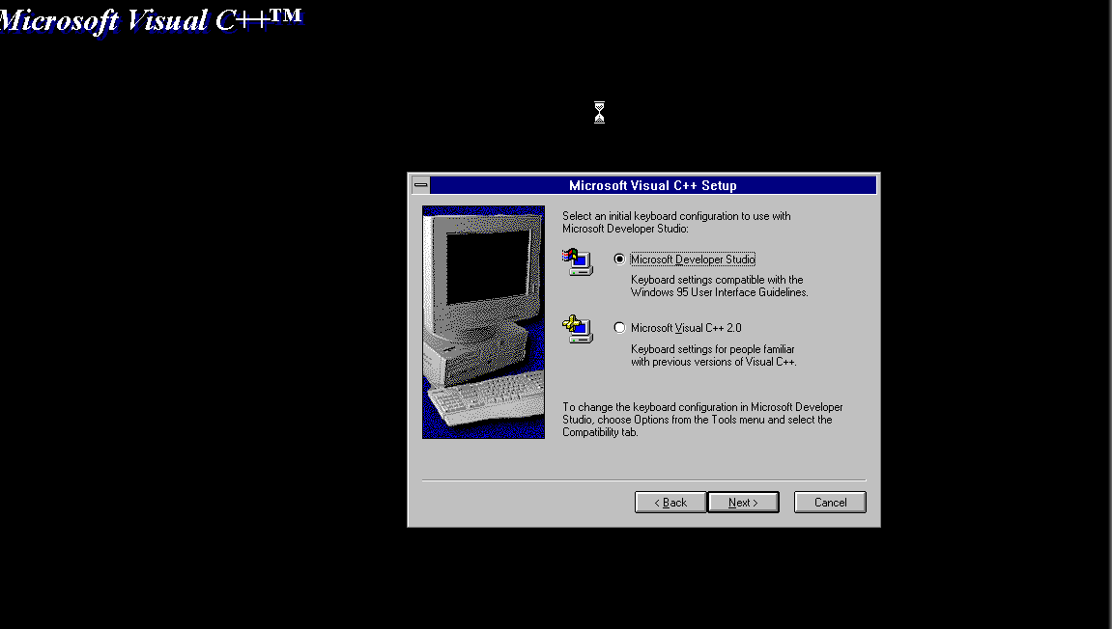Image resolution: width=1112 pixels, height=629 pixels.
Task: Click the Microsoft Visual C++ Setup title bar
Action: (x=653, y=185)
